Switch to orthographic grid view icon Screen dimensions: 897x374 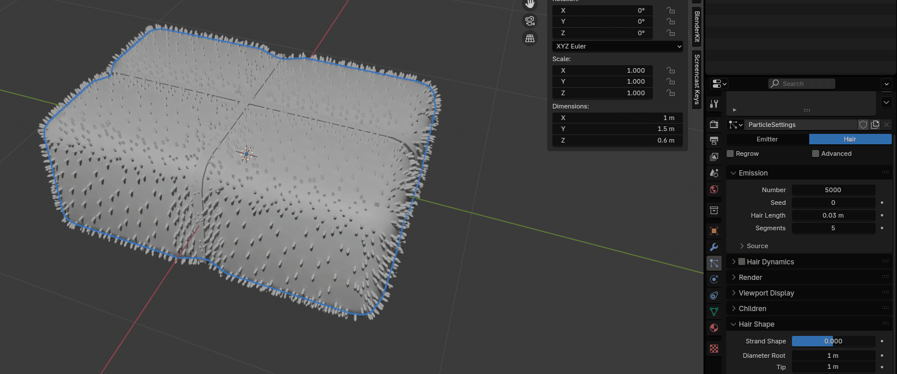pyautogui.click(x=530, y=39)
